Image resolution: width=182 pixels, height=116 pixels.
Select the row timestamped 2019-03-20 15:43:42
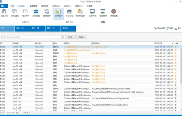coord(90,50)
